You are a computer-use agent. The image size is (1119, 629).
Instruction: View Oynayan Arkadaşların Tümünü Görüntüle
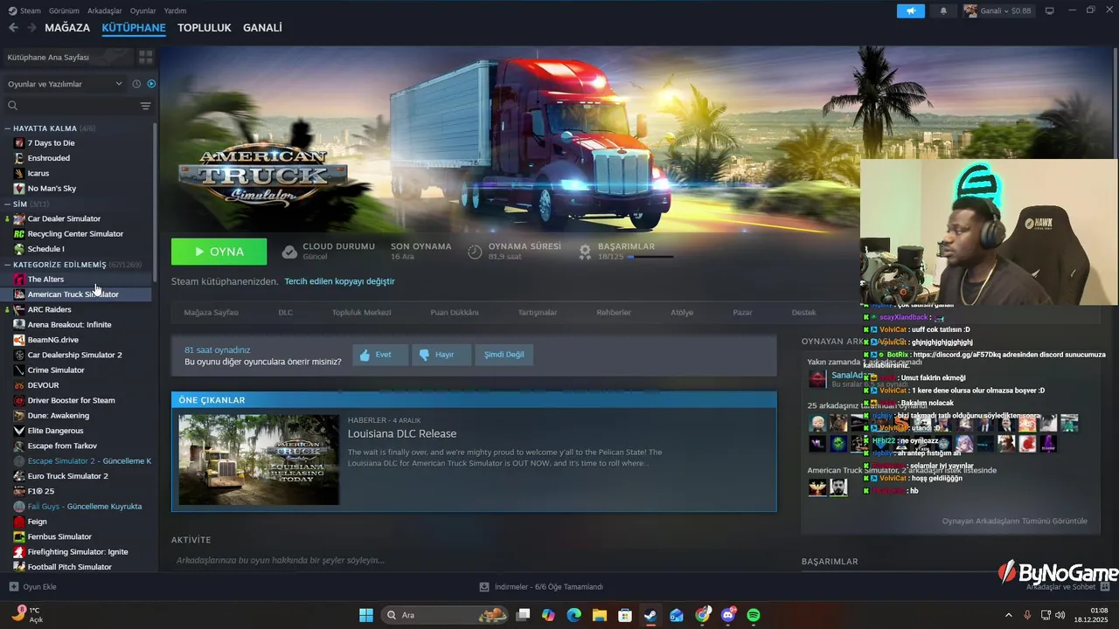click(1014, 521)
